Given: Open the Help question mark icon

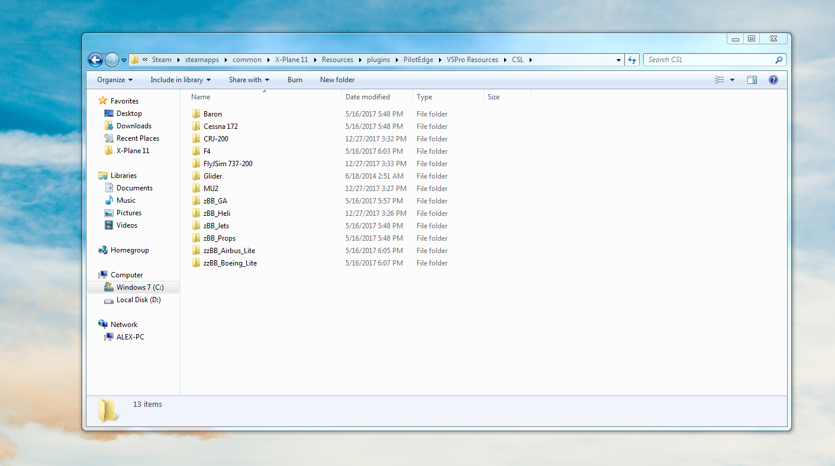Looking at the screenshot, I should pyautogui.click(x=773, y=80).
